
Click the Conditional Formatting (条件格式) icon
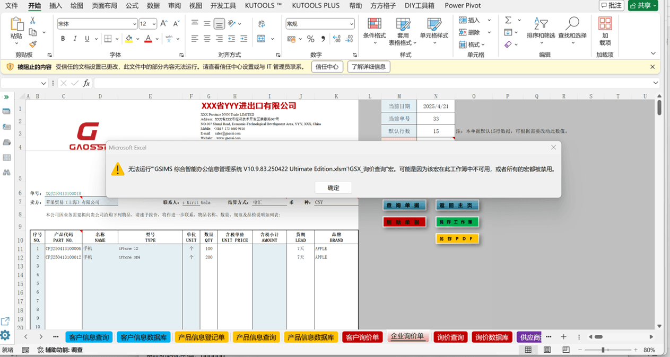pyautogui.click(x=375, y=31)
